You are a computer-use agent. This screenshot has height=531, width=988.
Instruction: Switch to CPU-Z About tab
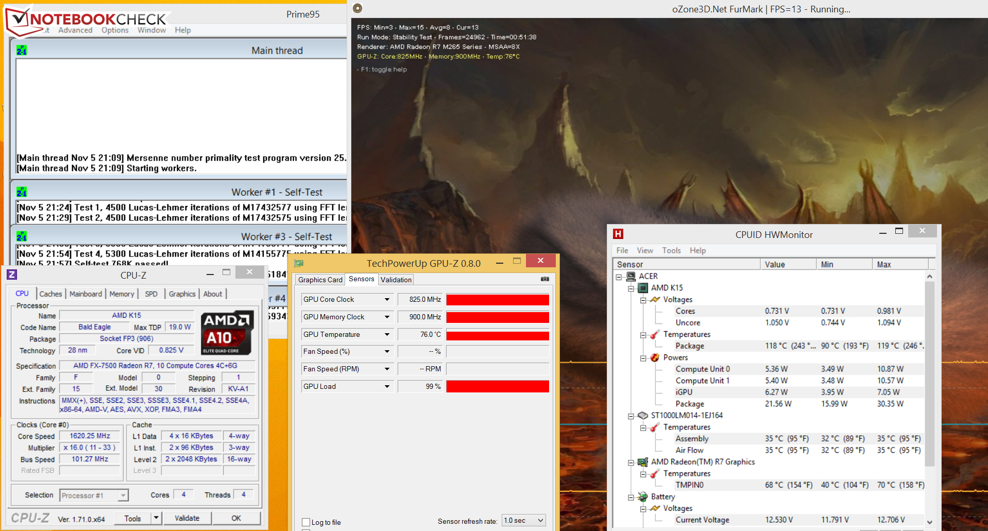coord(213,294)
